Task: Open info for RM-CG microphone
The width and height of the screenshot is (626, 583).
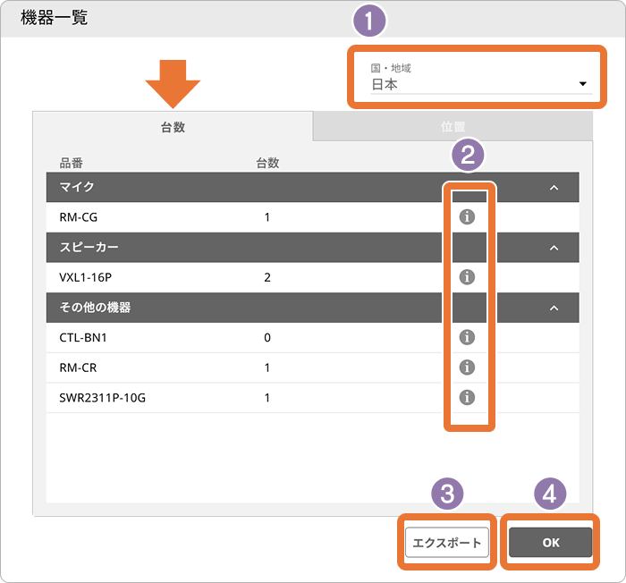Action: click(x=467, y=216)
